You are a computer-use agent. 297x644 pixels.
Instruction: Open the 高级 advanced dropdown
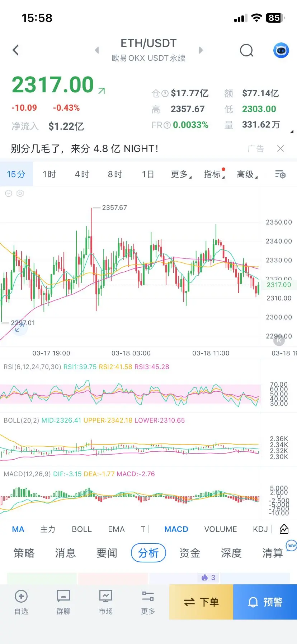247,174
